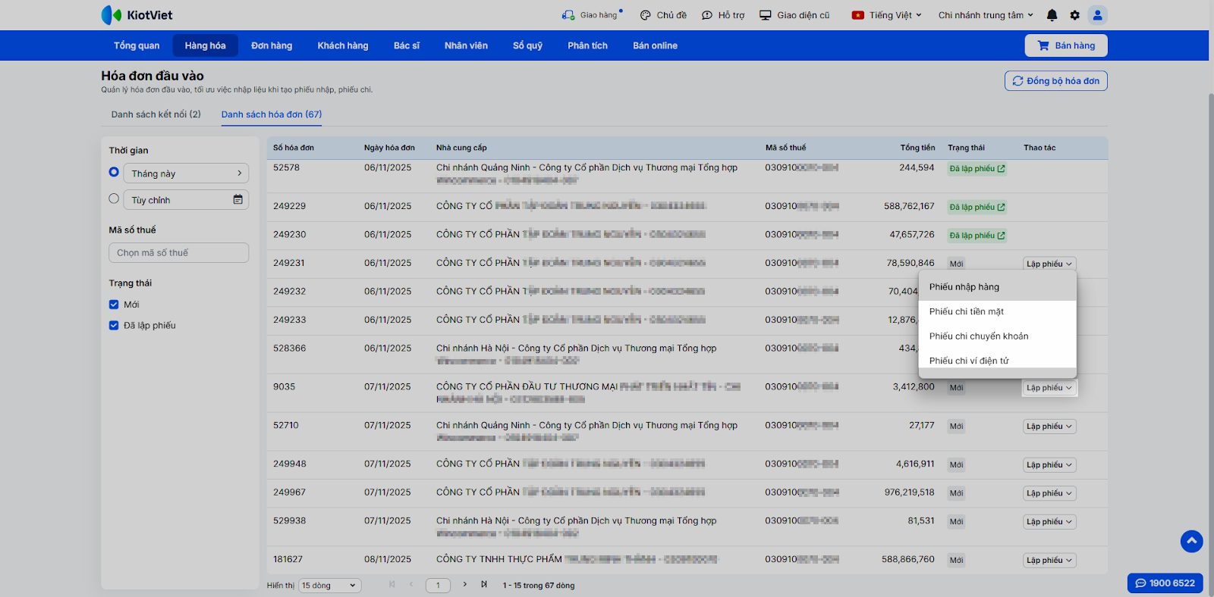Expand the Tiếng Việt language dropdown
The width and height of the screenshot is (1214, 597).
pyautogui.click(x=887, y=15)
